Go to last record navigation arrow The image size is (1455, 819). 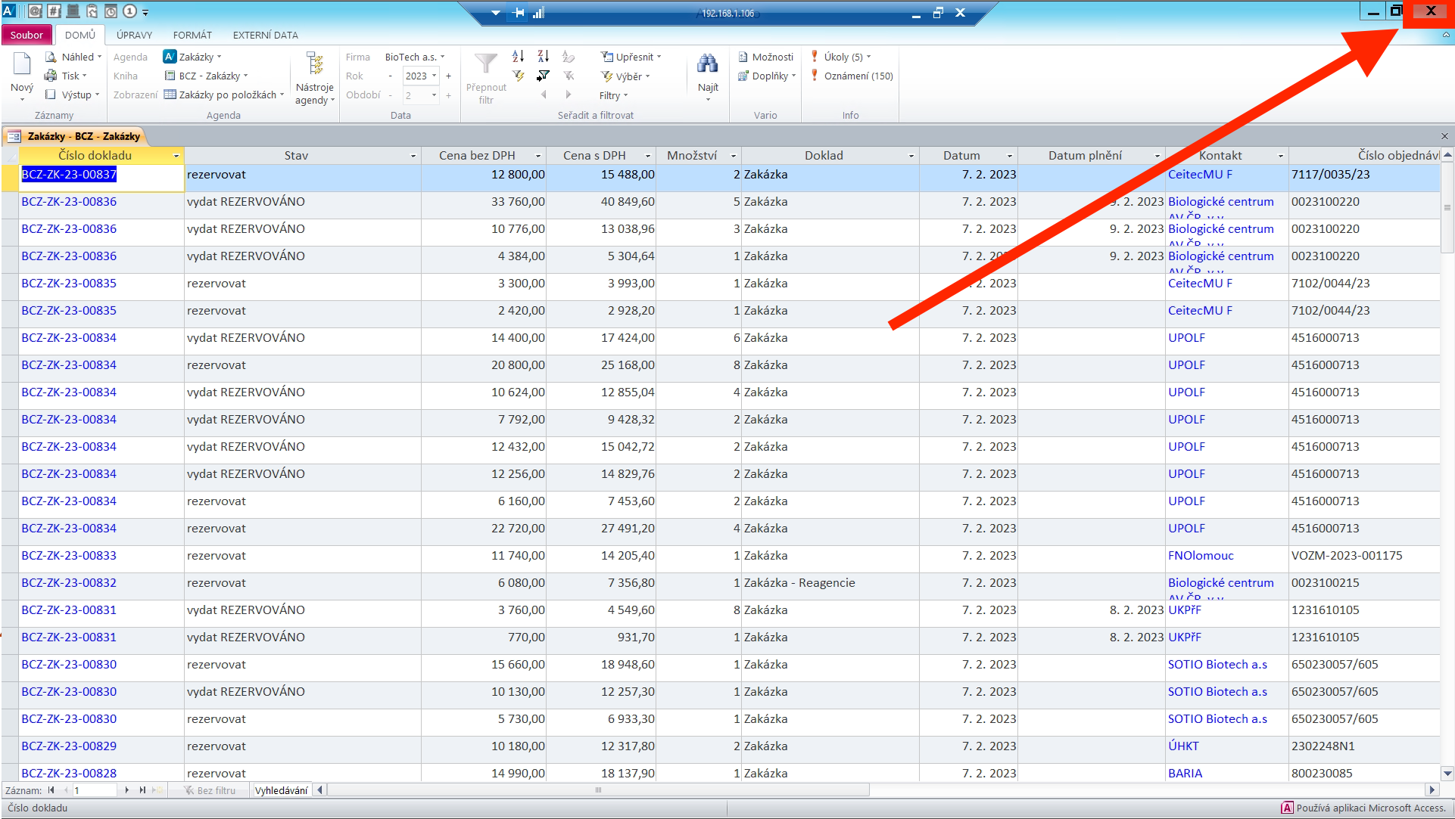142,790
